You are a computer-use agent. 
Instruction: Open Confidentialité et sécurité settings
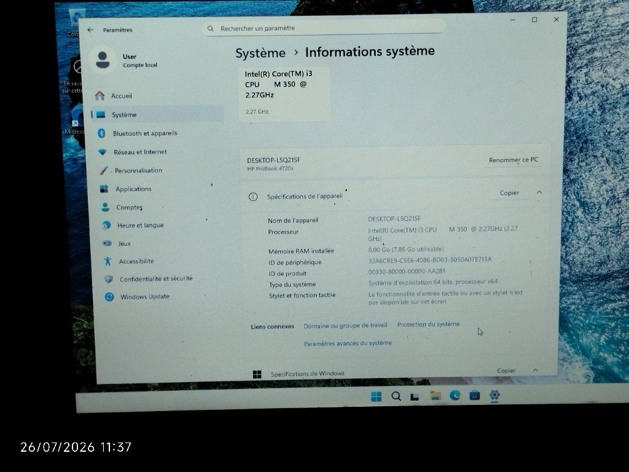(157, 278)
